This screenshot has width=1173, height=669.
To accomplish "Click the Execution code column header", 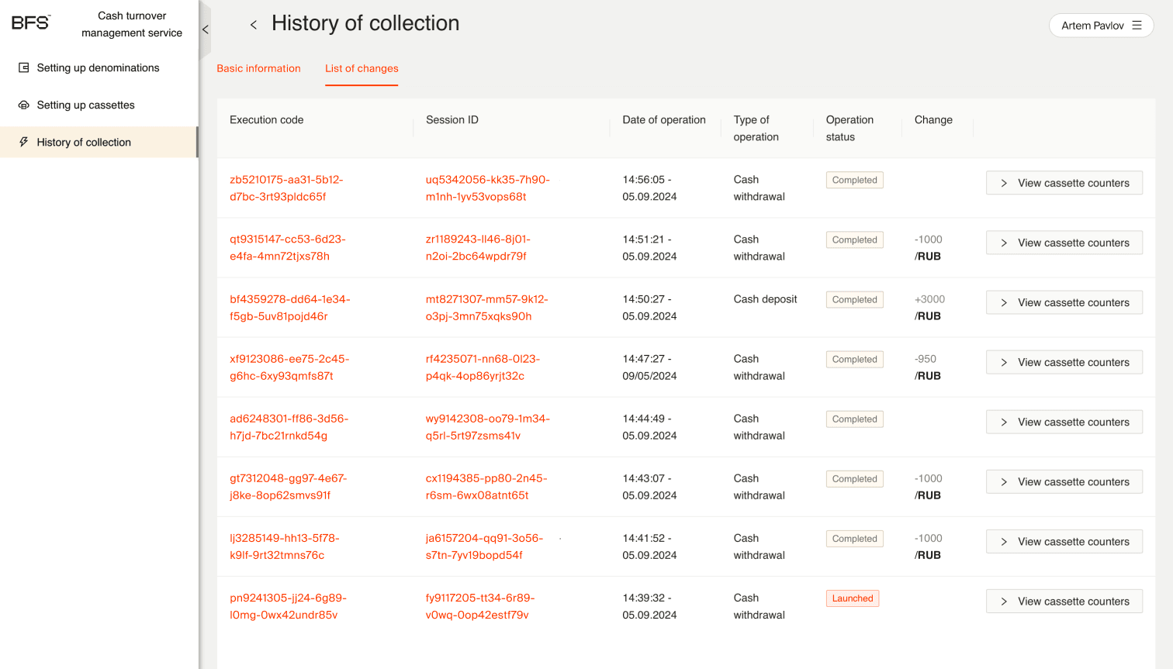I will pos(267,120).
